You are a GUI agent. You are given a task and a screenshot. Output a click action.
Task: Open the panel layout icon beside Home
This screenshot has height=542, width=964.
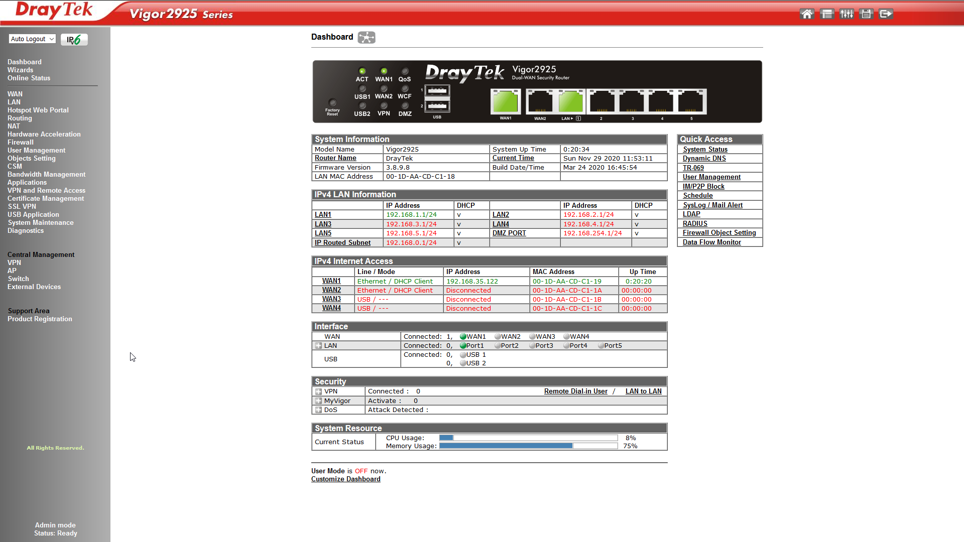[x=826, y=14]
